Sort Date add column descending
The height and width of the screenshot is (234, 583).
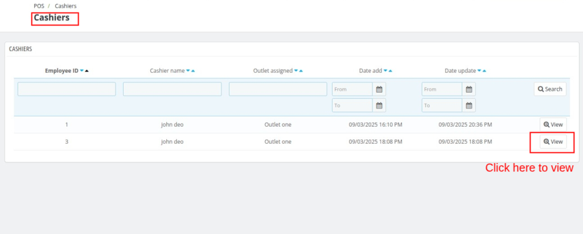(385, 71)
